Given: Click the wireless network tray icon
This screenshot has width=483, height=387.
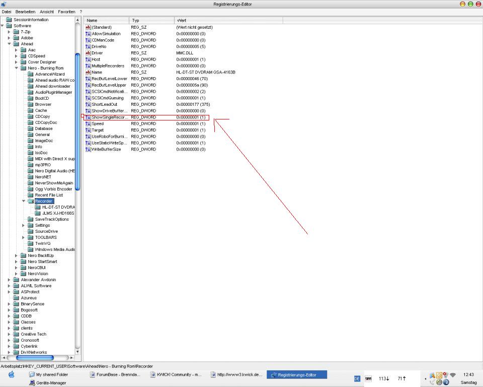Looking at the screenshot, I should point(453,375).
